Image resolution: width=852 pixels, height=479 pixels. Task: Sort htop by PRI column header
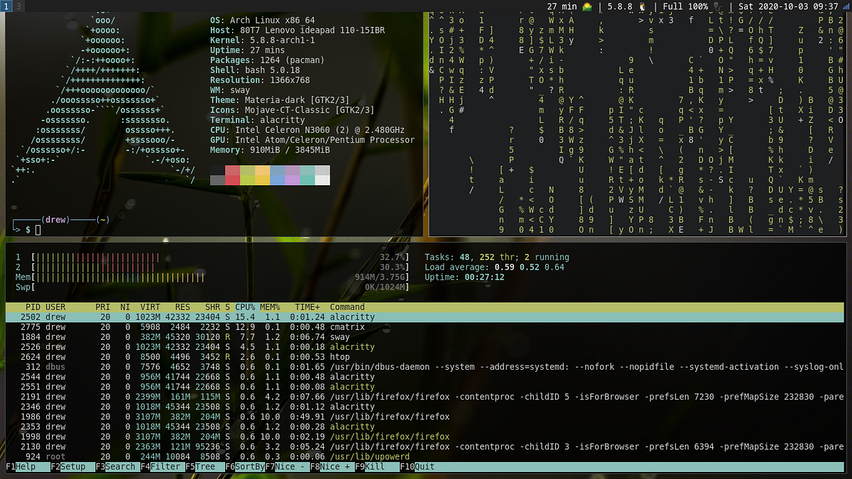tap(103, 307)
